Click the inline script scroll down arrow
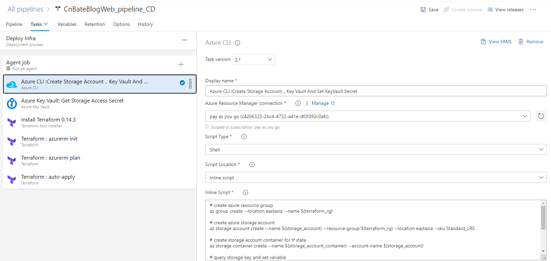551x261 pixels. click(x=543, y=251)
